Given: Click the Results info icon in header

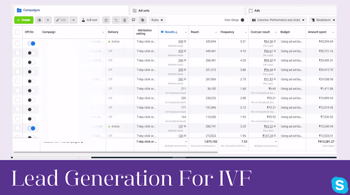Looking at the screenshot, I should click(x=162, y=32).
